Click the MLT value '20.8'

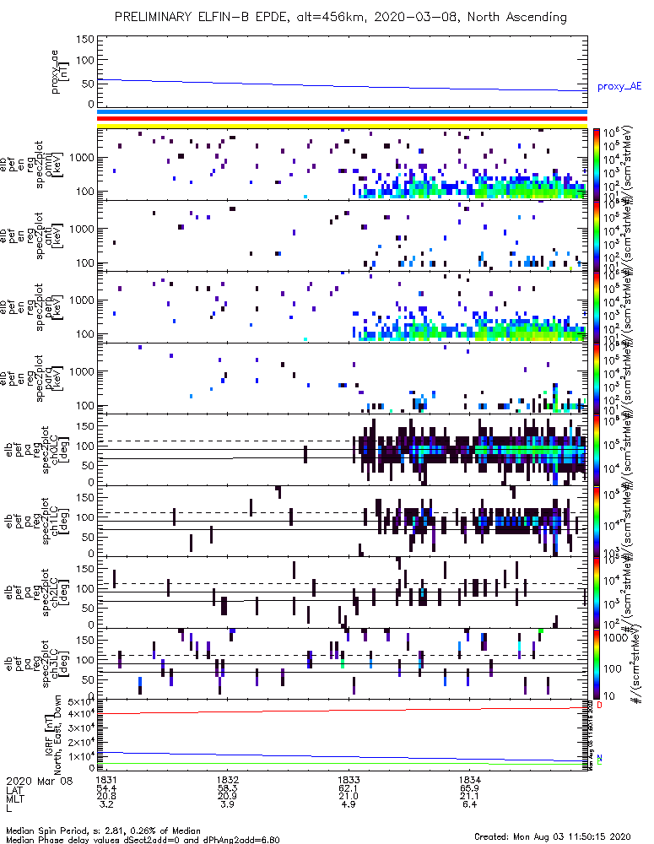(106, 796)
